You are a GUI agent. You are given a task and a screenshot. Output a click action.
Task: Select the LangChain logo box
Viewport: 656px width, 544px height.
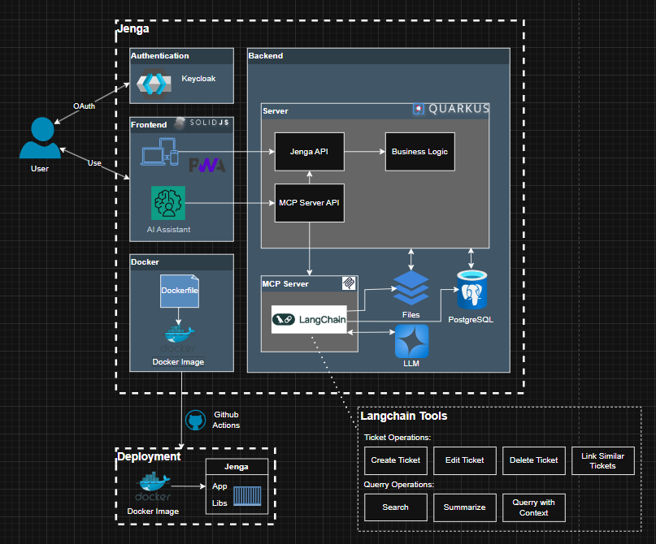pyautogui.click(x=309, y=320)
